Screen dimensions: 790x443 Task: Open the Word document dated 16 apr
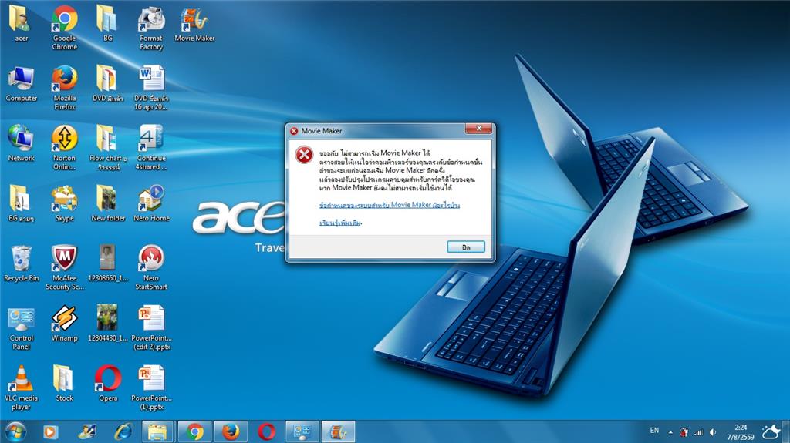pos(151,88)
